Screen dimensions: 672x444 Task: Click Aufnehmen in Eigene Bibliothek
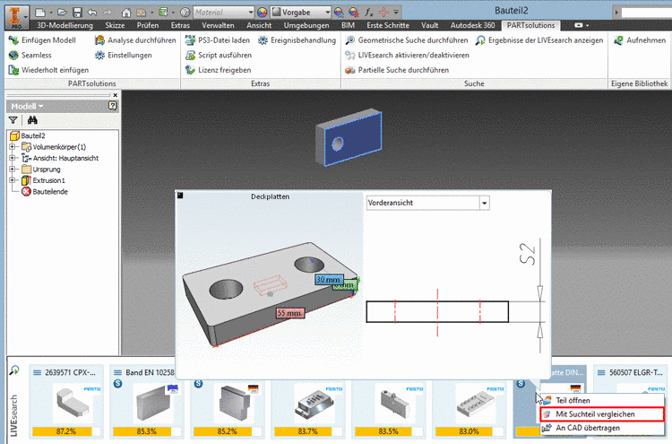pyautogui.click(x=640, y=40)
